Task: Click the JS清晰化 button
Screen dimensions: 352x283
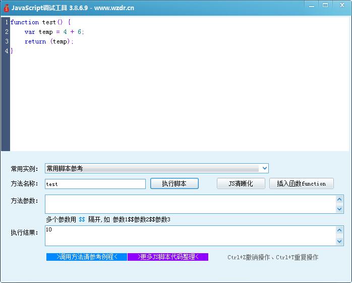Action: [x=241, y=183]
